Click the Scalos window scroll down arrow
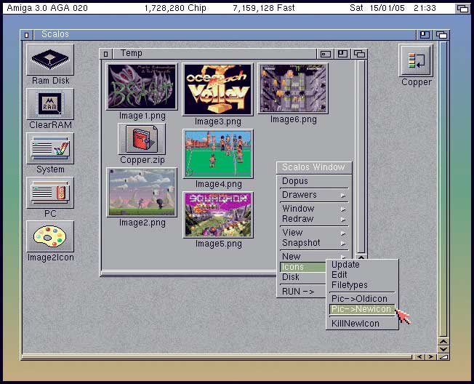Screen dimensions: 474x384 point(443,349)
